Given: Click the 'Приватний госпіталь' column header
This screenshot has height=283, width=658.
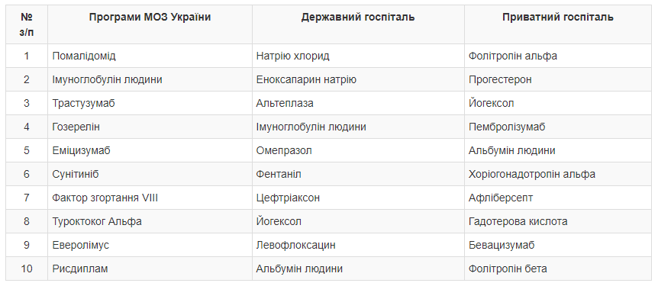Looking at the screenshot, I should [558, 24].
